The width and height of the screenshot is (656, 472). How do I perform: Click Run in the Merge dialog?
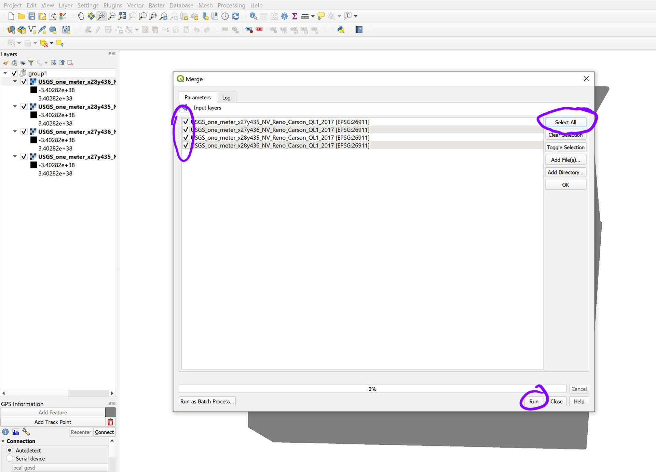coord(534,402)
